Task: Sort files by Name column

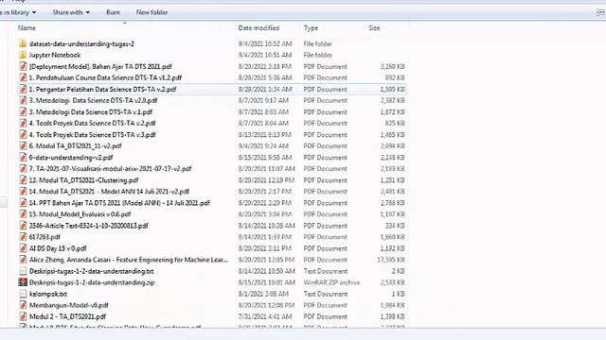Action: click(27, 27)
